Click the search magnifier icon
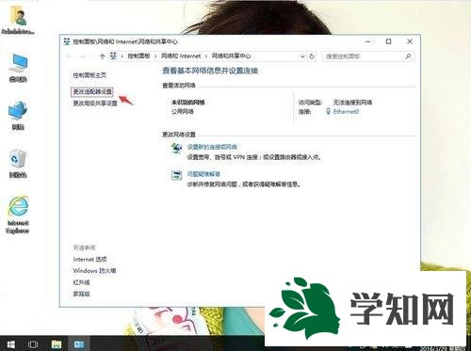Screen dimensions: 471x351 point(408,56)
